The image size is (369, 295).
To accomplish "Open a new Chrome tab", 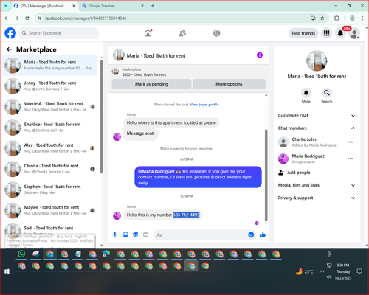I will coord(153,6).
